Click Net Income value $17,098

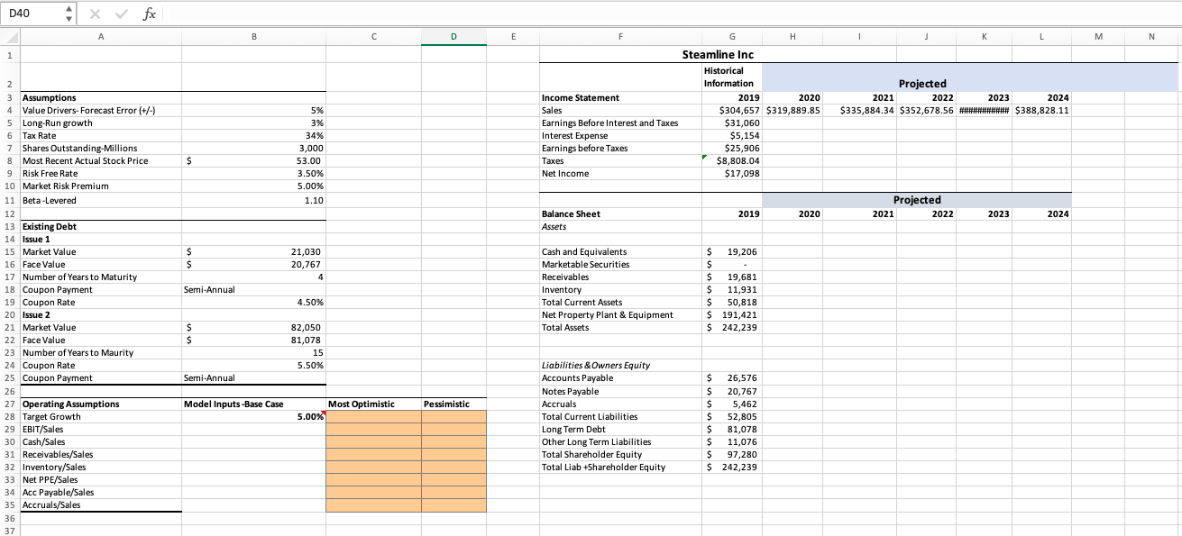tap(742, 173)
